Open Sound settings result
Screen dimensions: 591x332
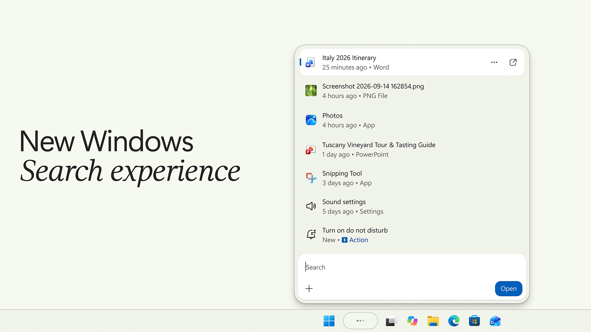412,207
